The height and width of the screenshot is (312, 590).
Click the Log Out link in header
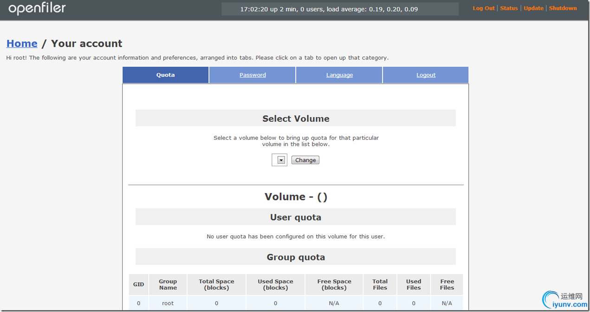(484, 8)
